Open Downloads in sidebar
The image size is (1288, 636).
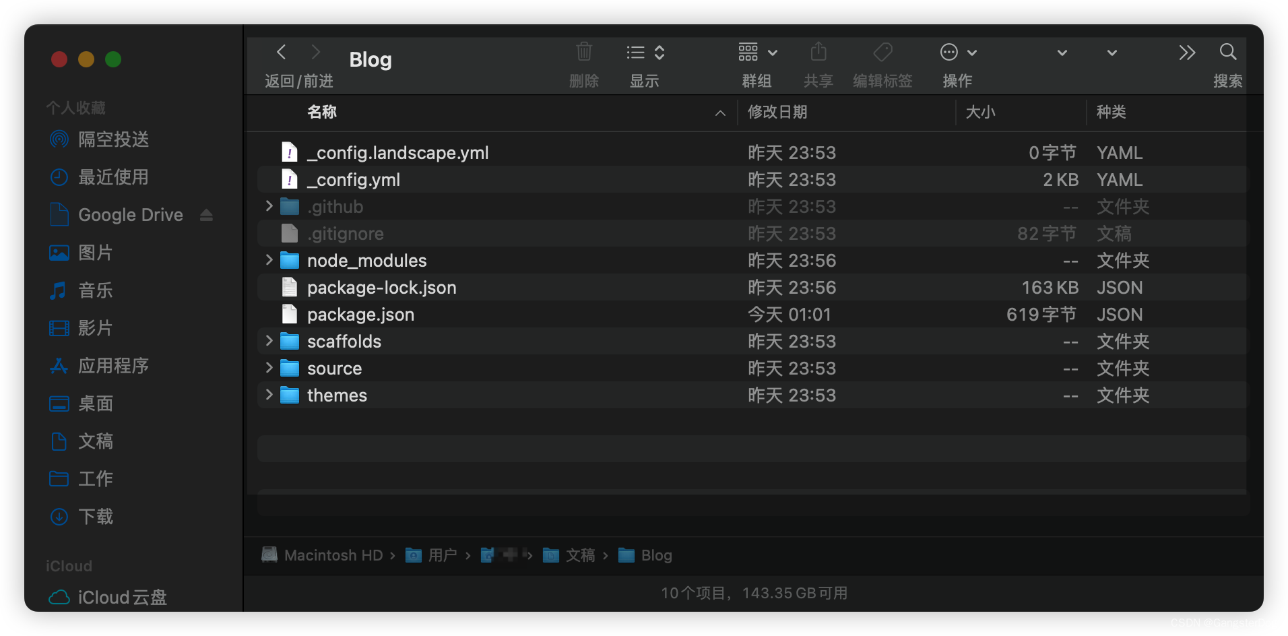coord(81,517)
